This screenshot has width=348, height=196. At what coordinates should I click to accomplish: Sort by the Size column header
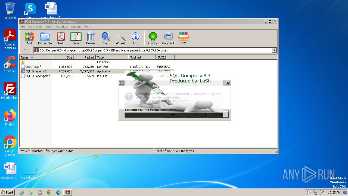tap(63, 57)
